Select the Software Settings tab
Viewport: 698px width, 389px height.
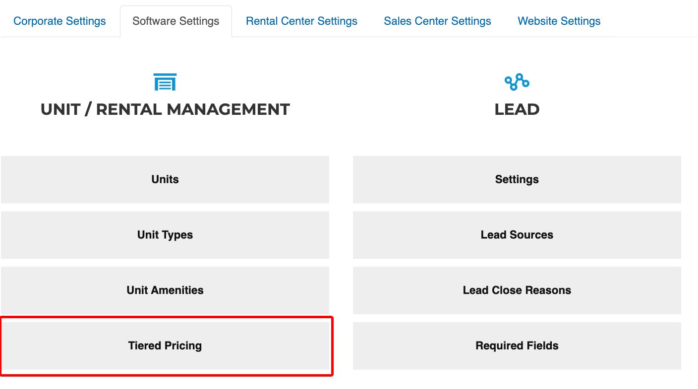pos(176,21)
